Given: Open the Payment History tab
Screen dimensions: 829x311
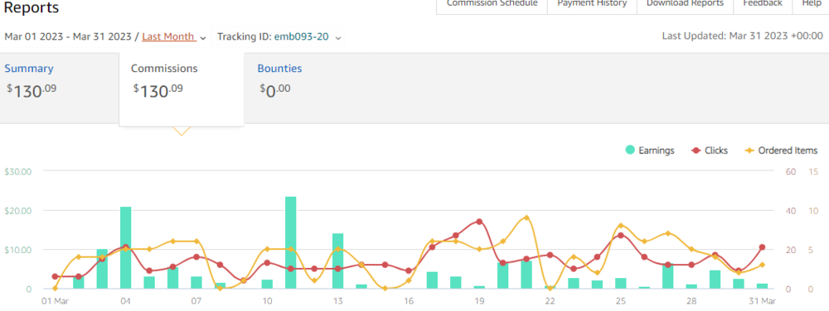Looking at the screenshot, I should pos(592,3).
